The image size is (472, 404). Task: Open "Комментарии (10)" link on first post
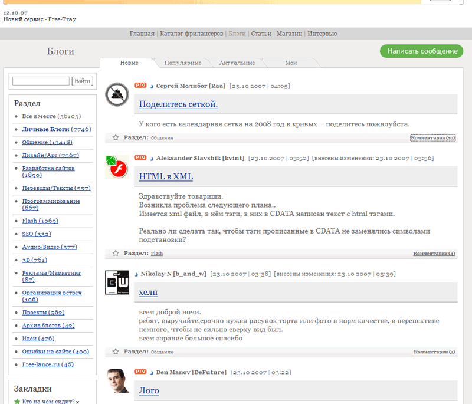(x=433, y=138)
